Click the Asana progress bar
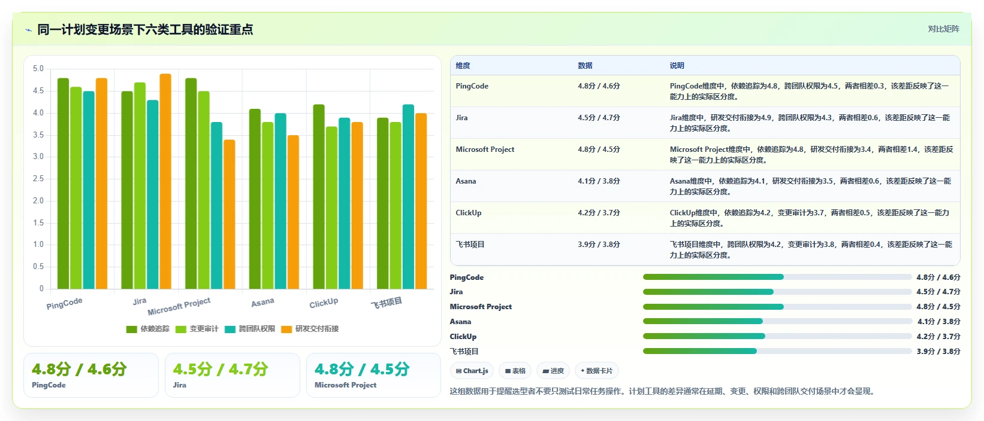This screenshot has width=984, height=421. [777, 322]
